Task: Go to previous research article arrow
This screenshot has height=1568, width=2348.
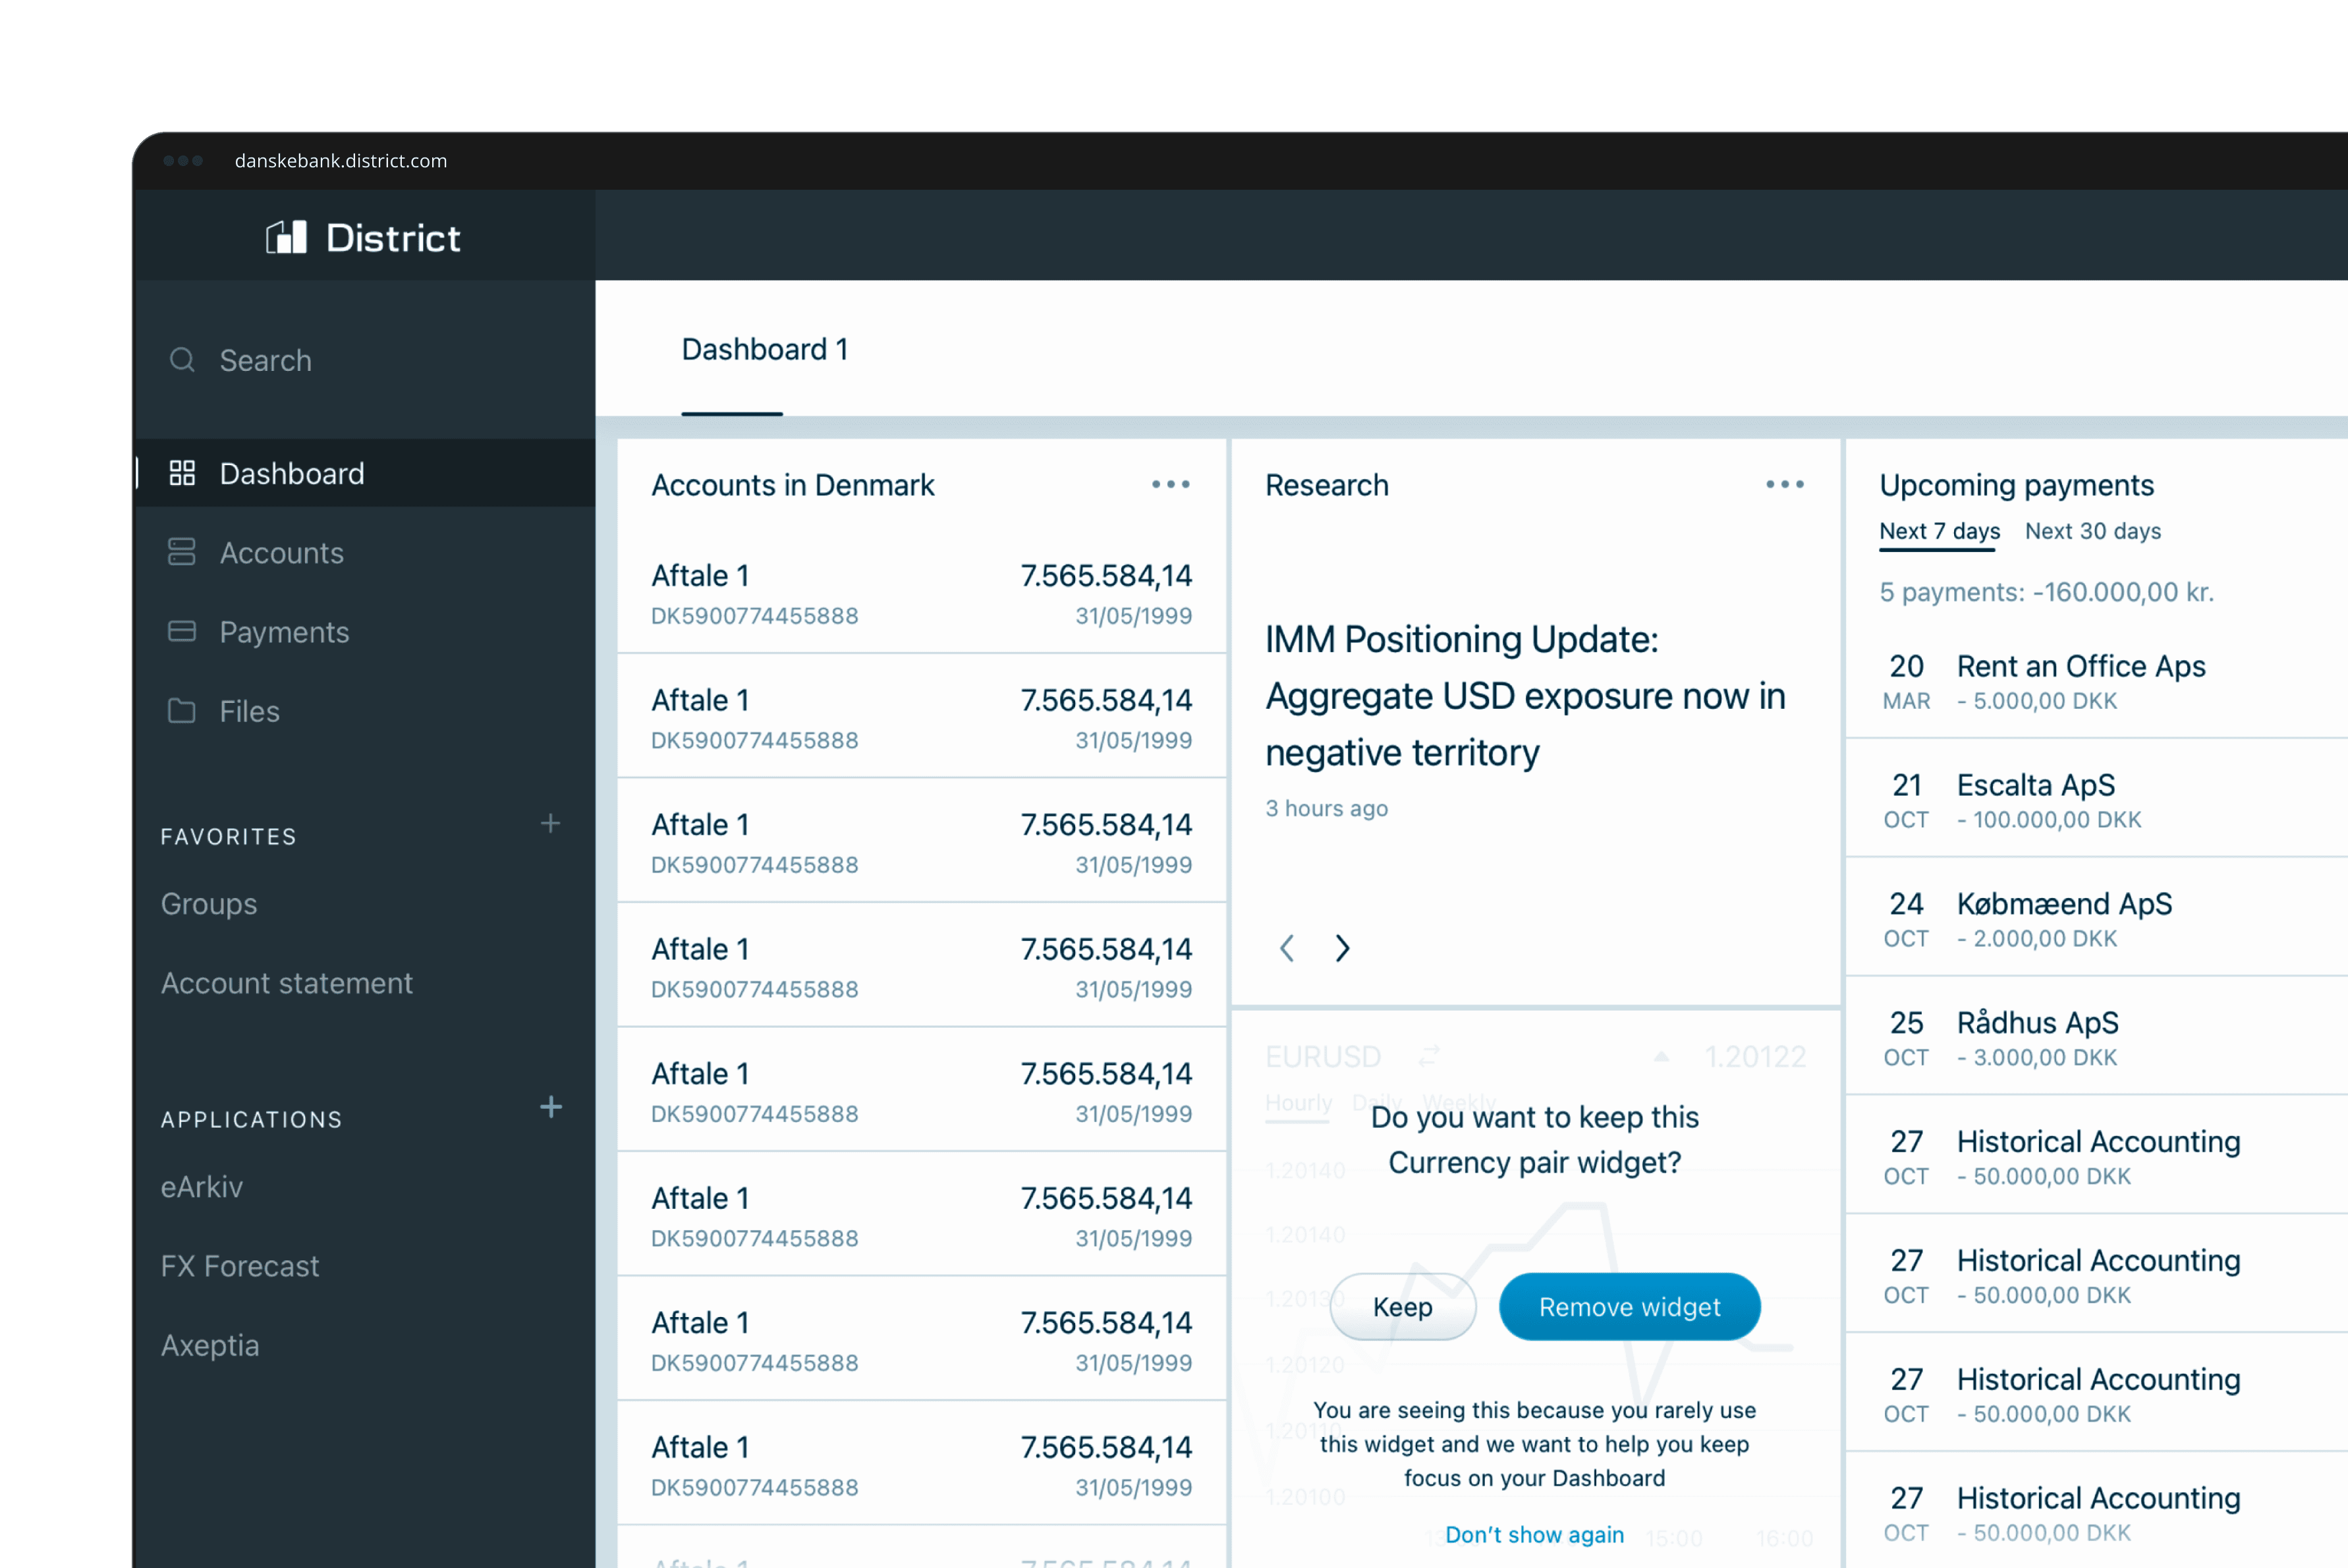Action: (x=1287, y=947)
